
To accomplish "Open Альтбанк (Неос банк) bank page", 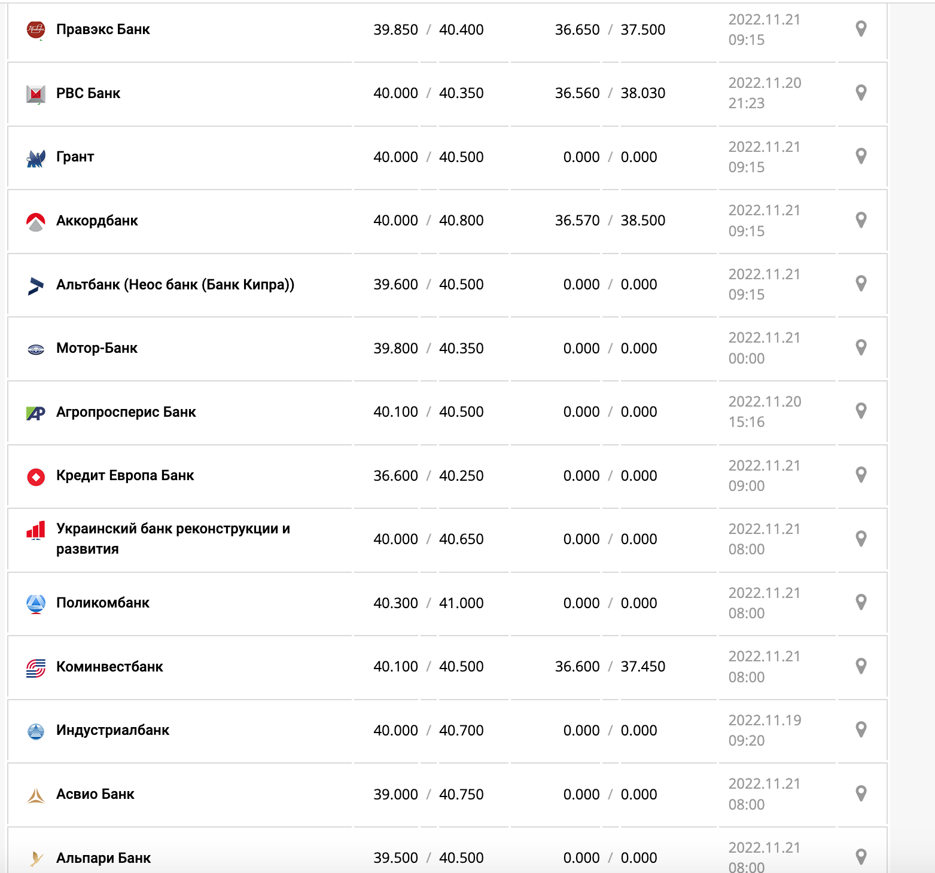I will click(x=175, y=285).
